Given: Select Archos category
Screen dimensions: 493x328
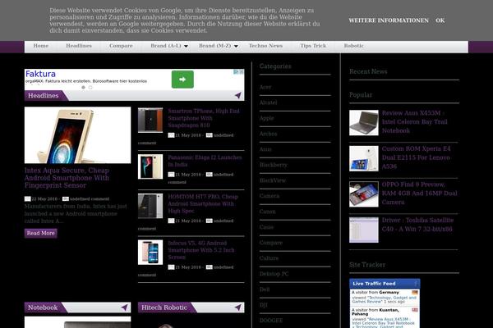Looking at the screenshot, I should [x=268, y=134].
